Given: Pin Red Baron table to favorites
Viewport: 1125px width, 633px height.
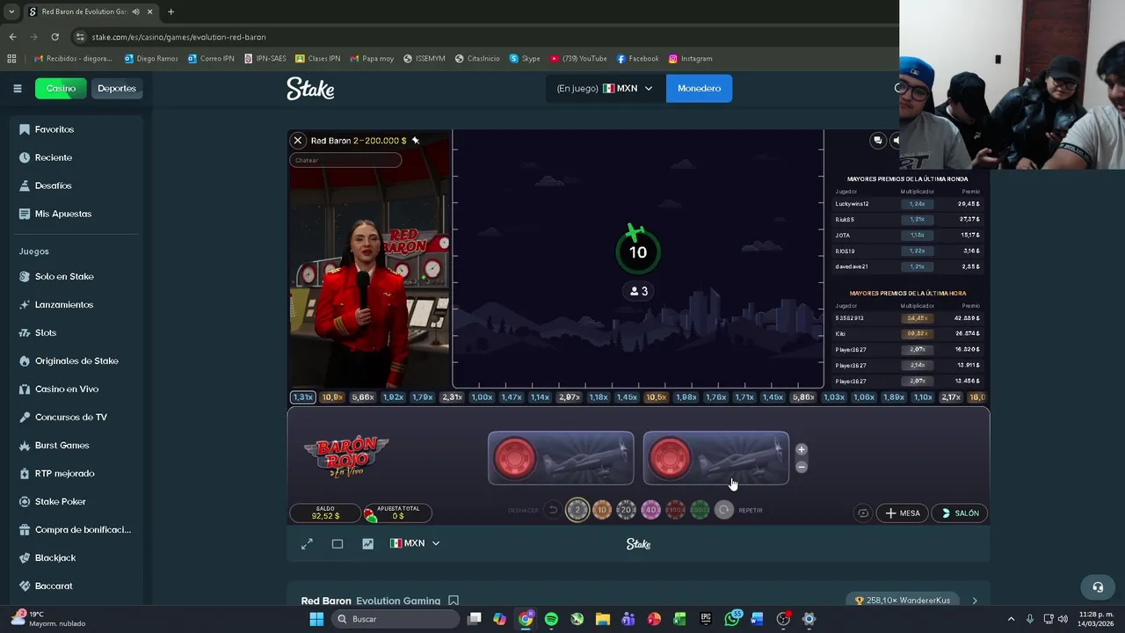Looking at the screenshot, I should click(x=416, y=141).
